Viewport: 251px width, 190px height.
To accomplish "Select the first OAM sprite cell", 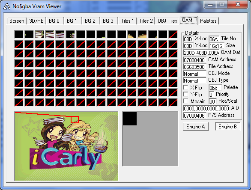I will point(19,34).
